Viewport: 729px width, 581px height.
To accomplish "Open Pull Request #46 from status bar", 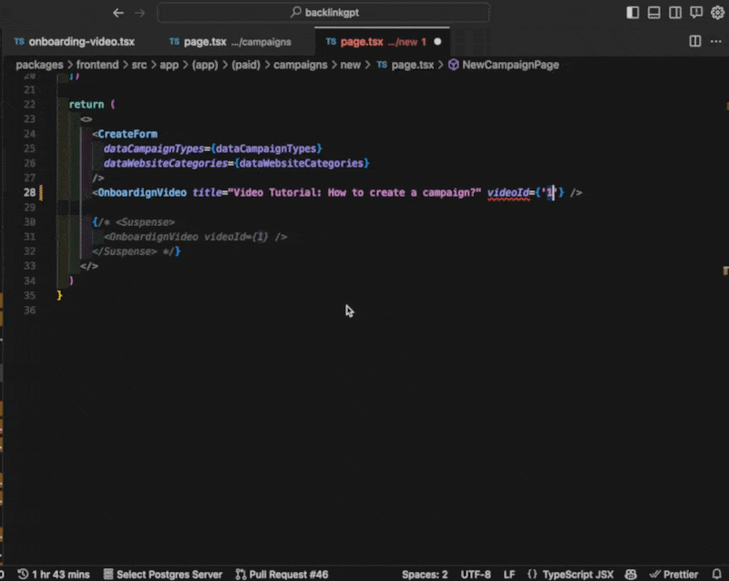I will (x=282, y=574).
